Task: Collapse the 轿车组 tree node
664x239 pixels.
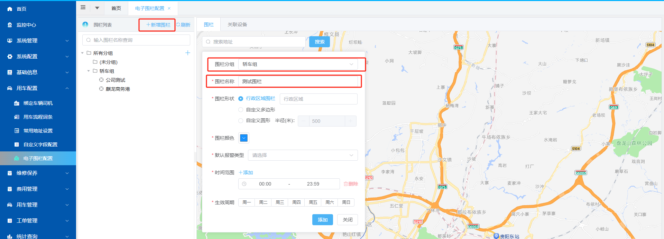Action: (x=89, y=71)
